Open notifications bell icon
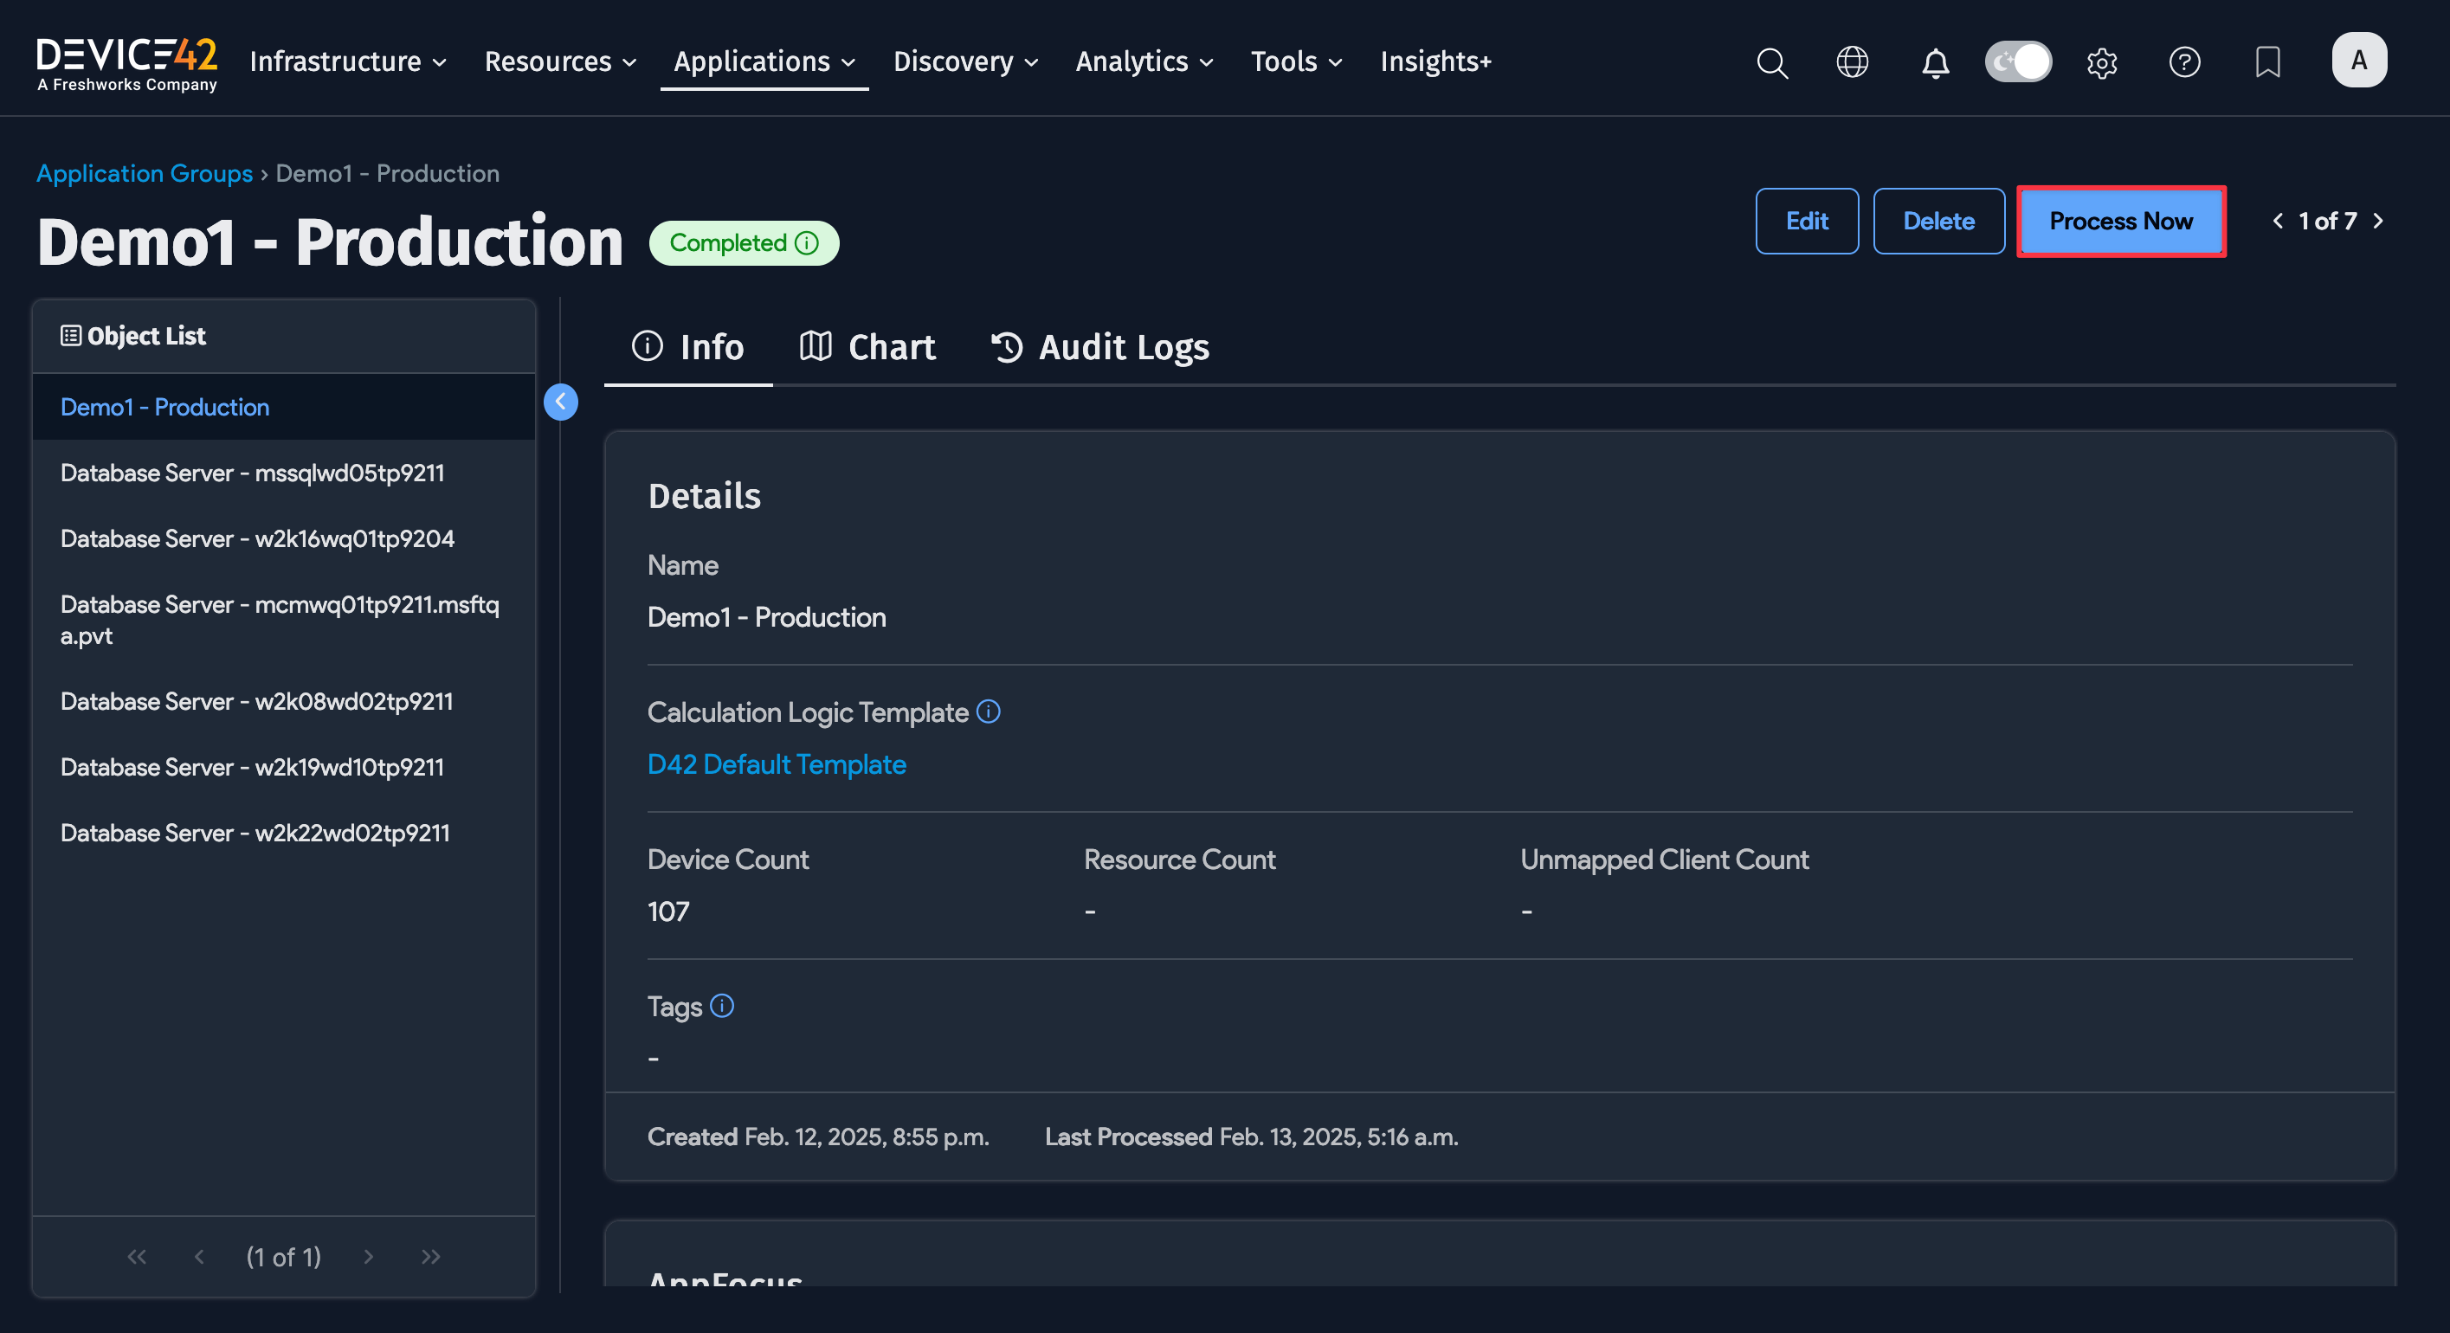 coord(1935,62)
